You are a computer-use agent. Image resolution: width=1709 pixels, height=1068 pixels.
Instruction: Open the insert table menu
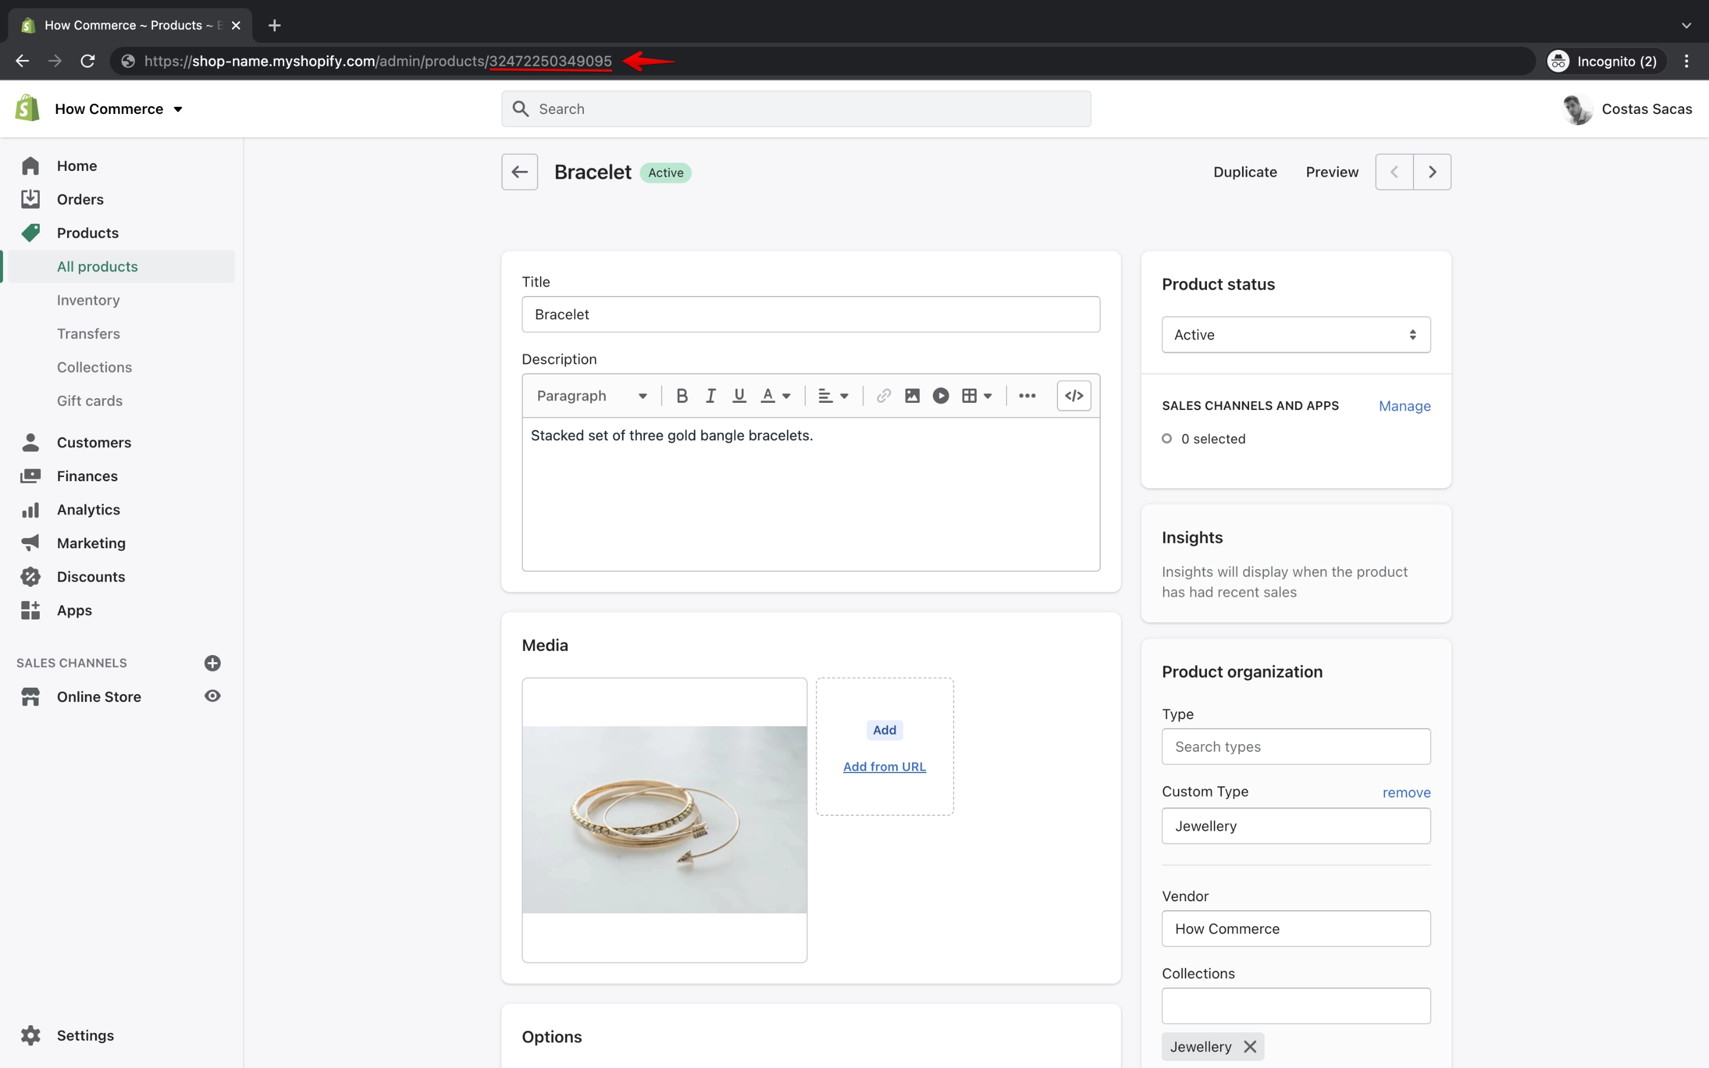pos(977,396)
